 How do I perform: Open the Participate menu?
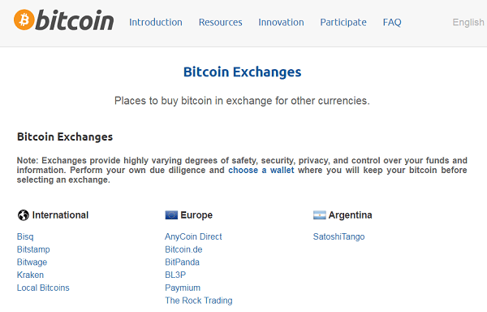point(343,23)
